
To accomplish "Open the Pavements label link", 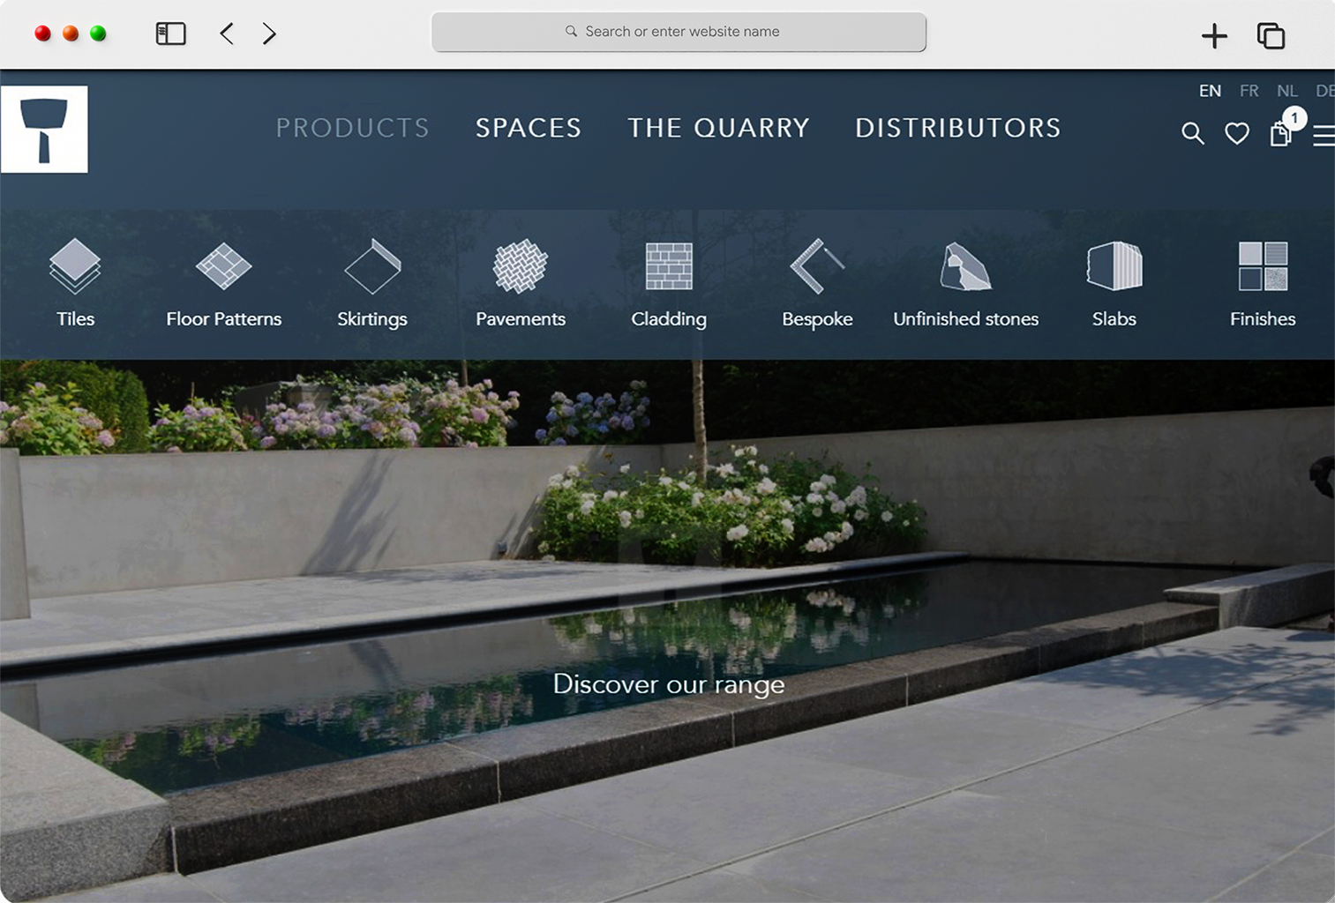I will tap(521, 319).
